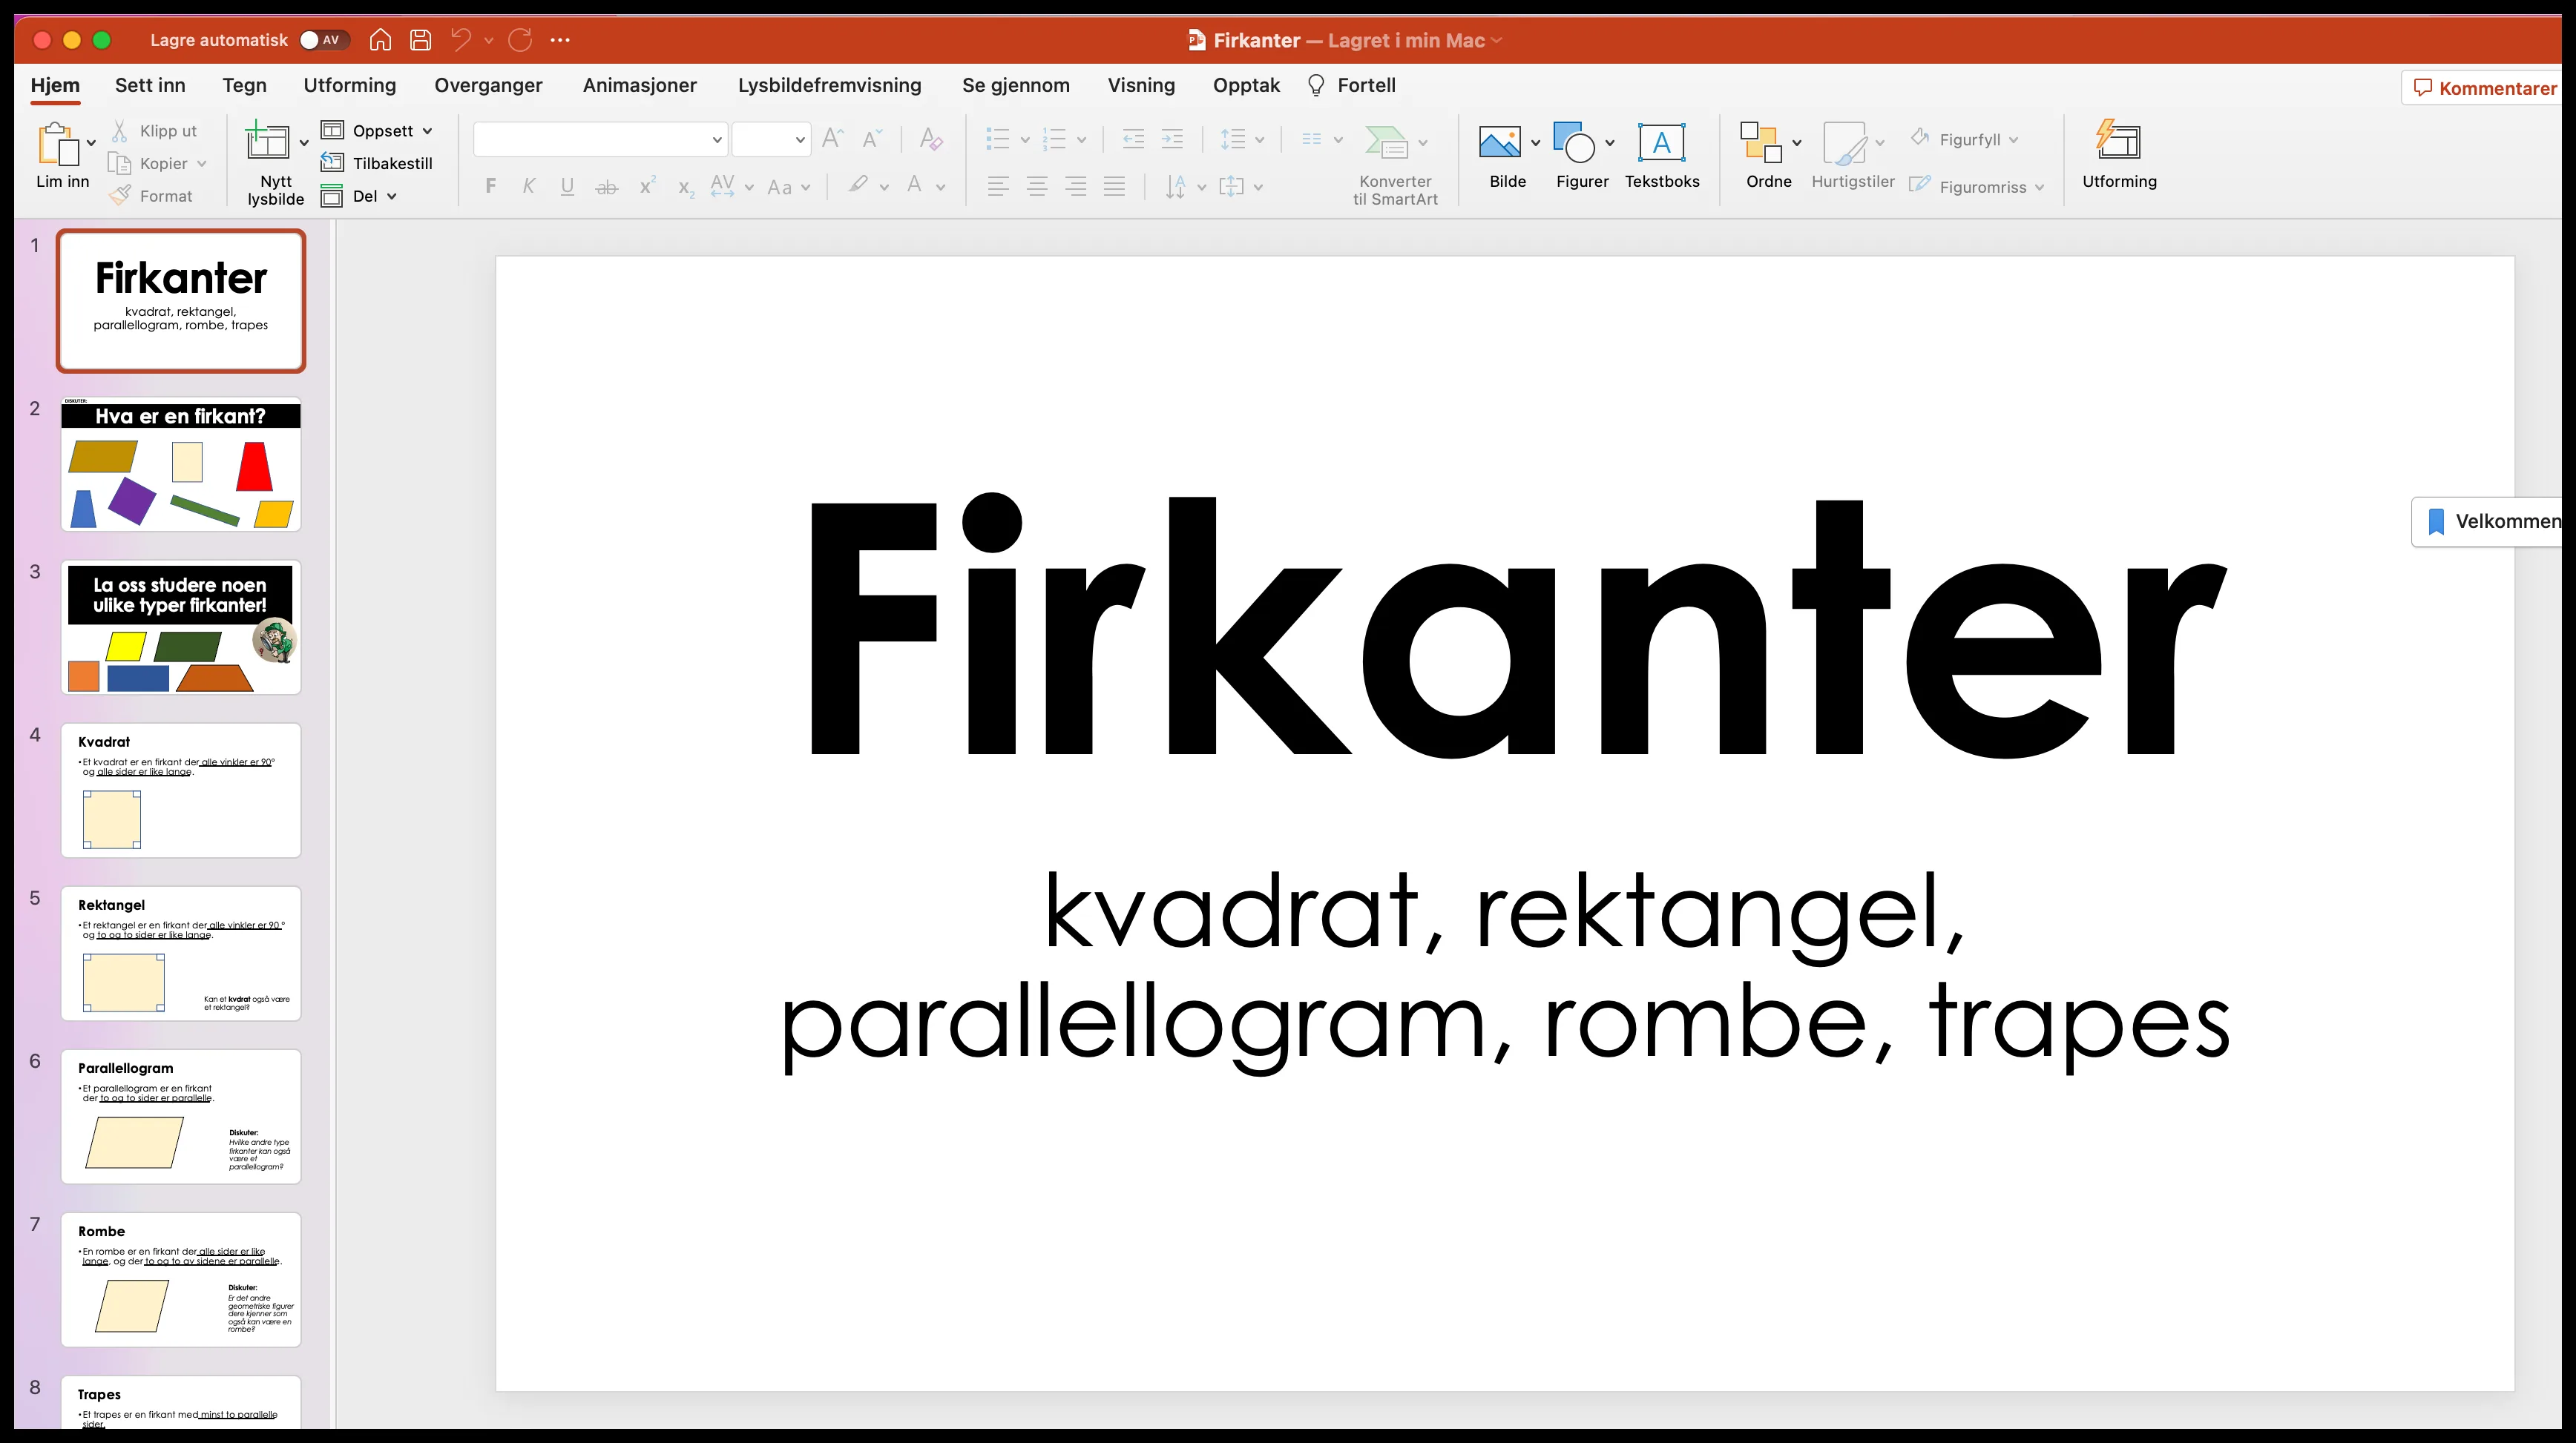The width and height of the screenshot is (2576, 1443).
Task: Click the Lim inn paste icon
Action: [58, 144]
